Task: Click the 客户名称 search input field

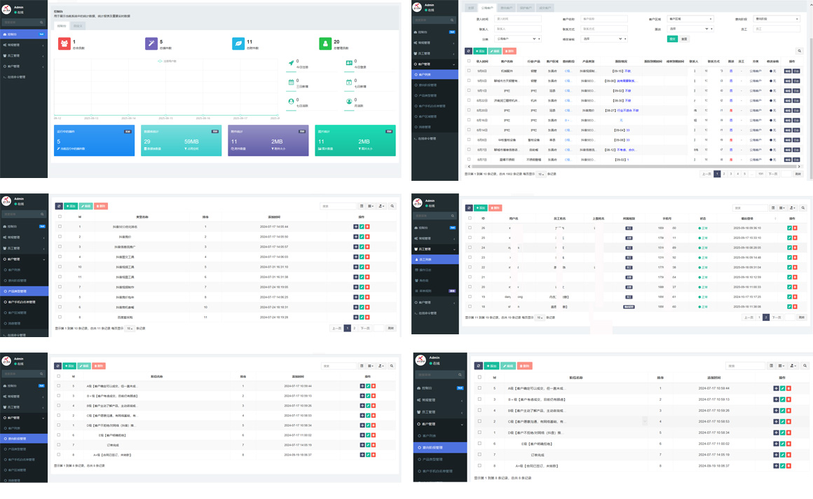Action: click(x=604, y=19)
